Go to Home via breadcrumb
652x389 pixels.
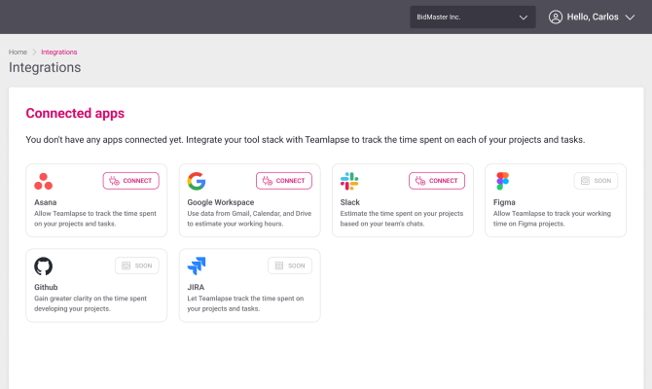point(18,52)
